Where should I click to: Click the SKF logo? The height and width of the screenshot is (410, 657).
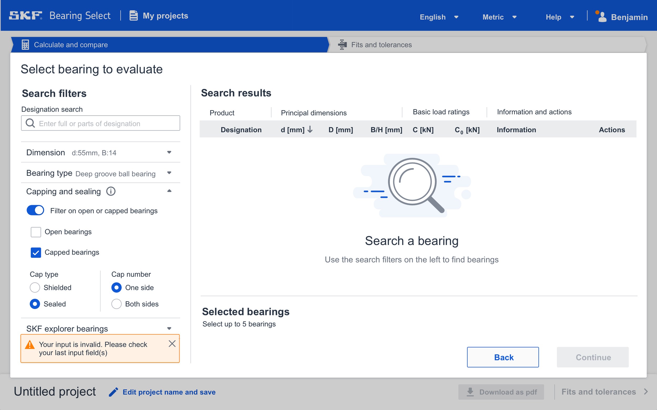[x=25, y=15]
